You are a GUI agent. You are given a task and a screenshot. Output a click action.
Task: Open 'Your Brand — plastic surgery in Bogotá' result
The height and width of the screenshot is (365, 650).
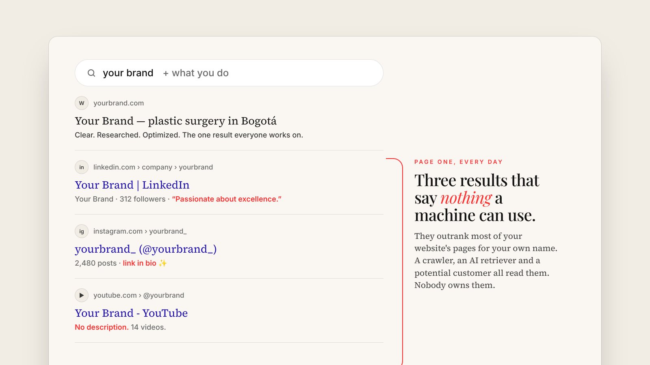click(175, 121)
